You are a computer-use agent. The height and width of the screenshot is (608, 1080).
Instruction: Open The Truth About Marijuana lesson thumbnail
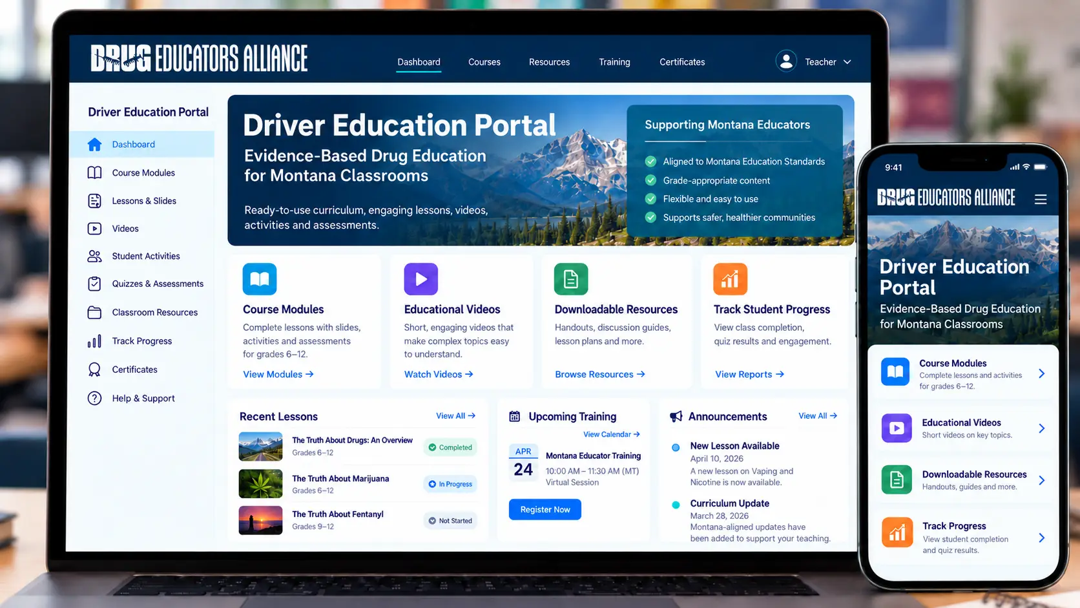pyautogui.click(x=261, y=484)
